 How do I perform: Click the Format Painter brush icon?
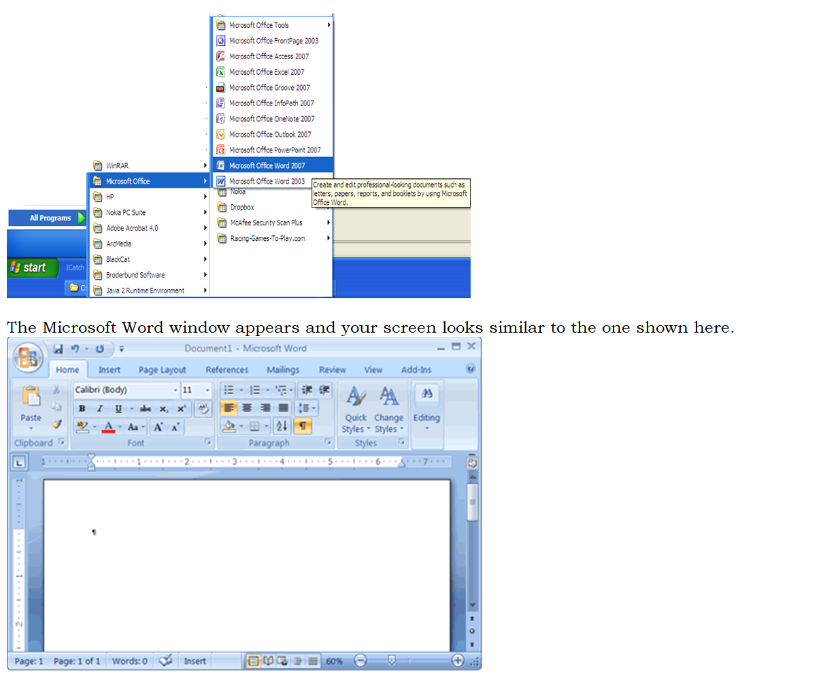[57, 424]
